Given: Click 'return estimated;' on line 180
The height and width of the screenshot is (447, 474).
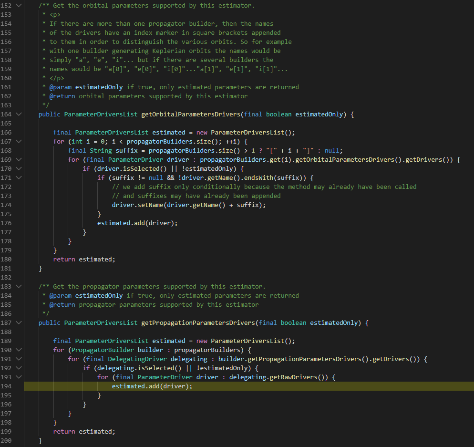Looking at the screenshot, I should [x=84, y=259].
